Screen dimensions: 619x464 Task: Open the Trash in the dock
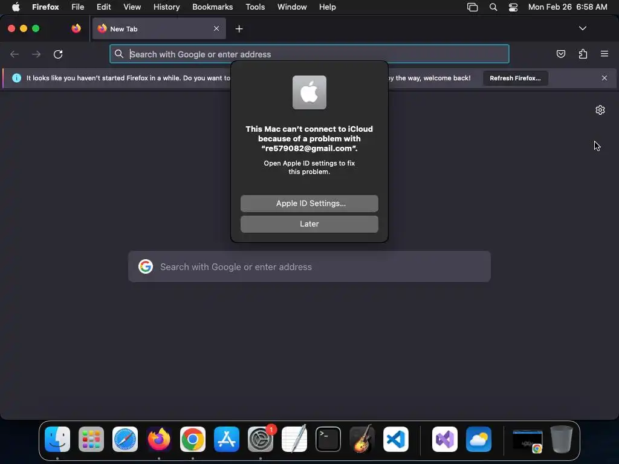(562, 439)
